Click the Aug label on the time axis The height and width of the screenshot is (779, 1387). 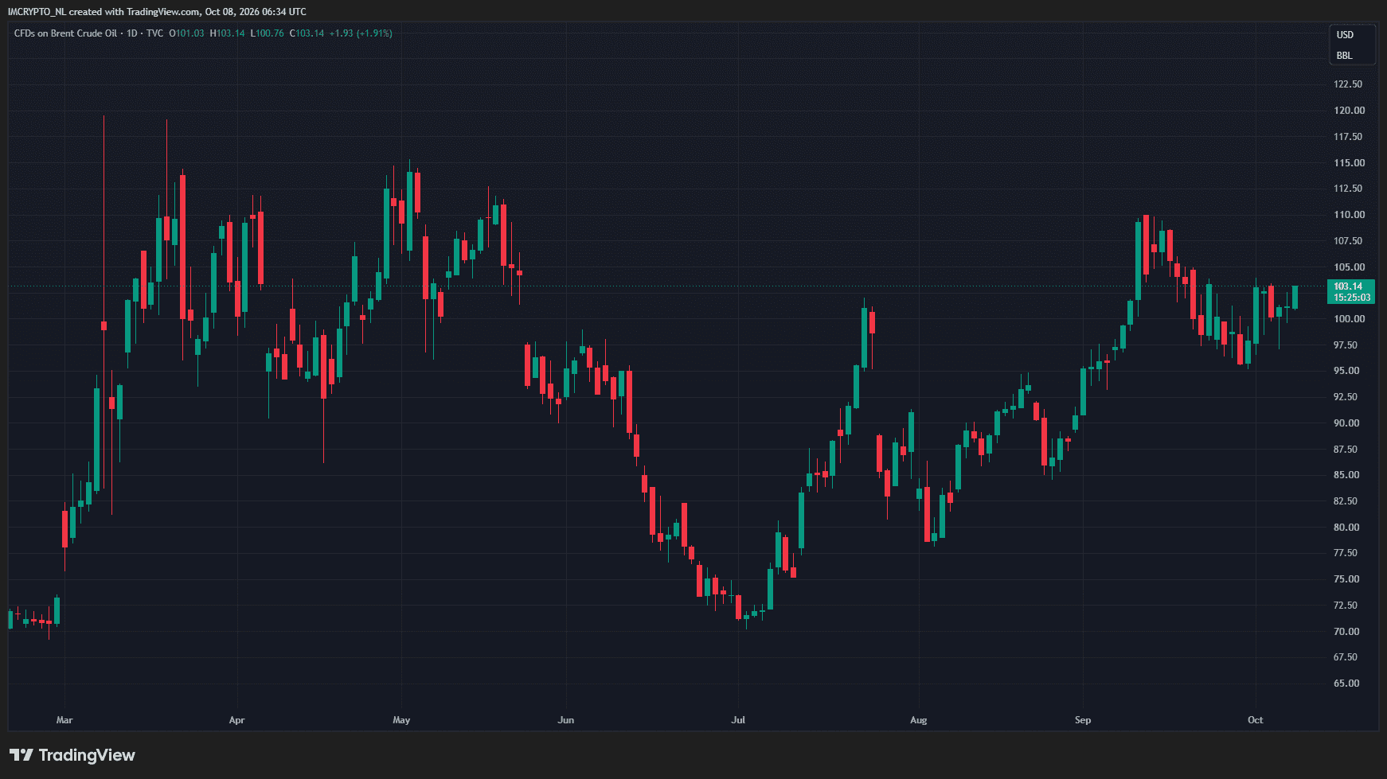click(x=918, y=720)
